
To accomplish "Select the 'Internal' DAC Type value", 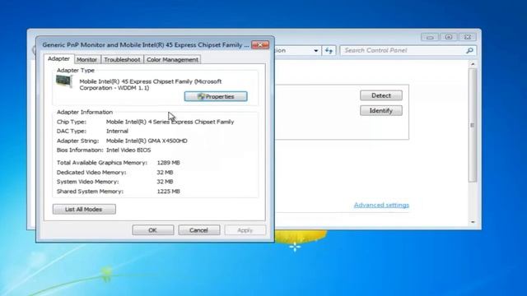I will [117, 132].
